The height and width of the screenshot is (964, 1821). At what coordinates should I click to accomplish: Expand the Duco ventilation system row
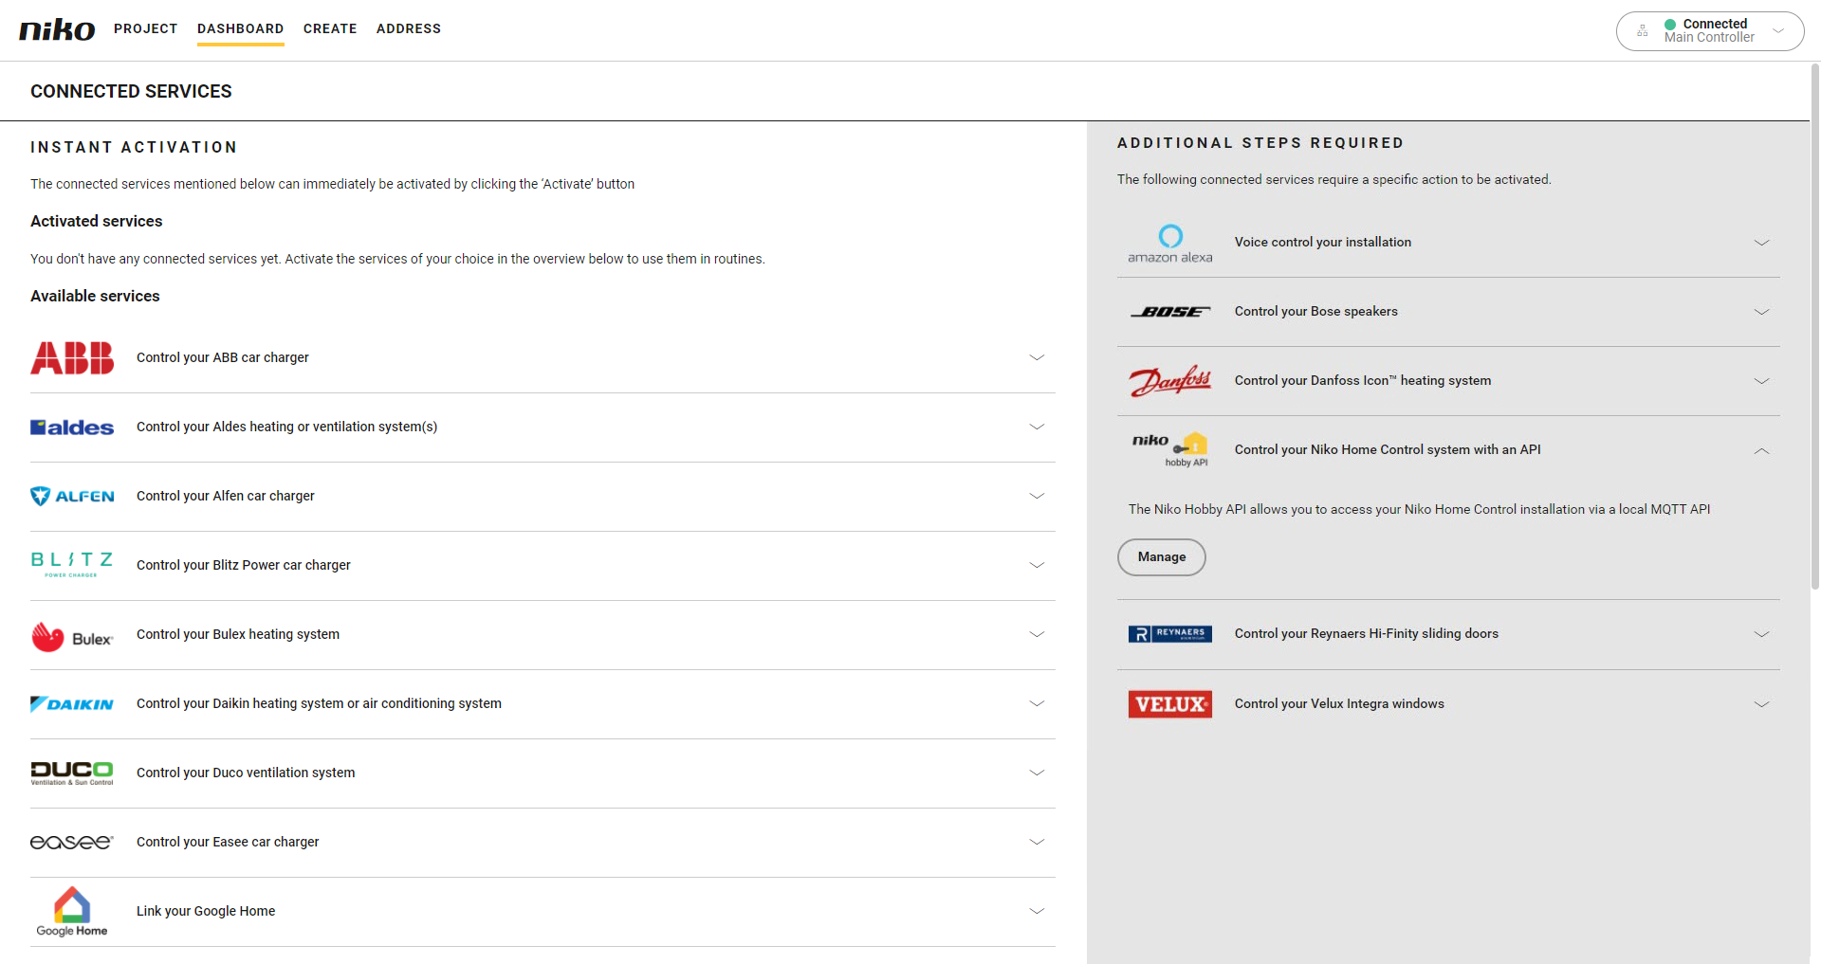pos(1037,773)
